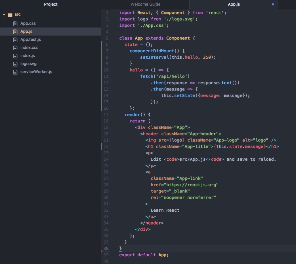
Task: Click the file icon beside index.css
Action: coord(15,48)
